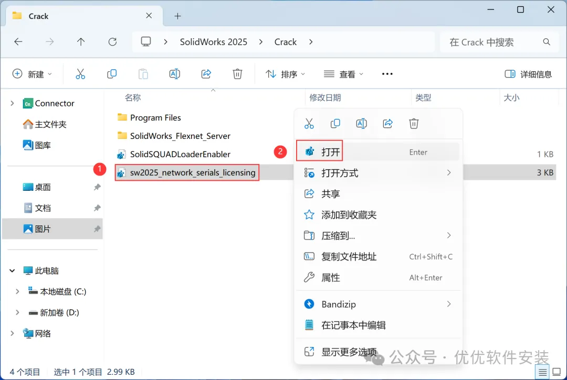
Task: Click the Rename icon in the toolbar
Action: coord(175,74)
